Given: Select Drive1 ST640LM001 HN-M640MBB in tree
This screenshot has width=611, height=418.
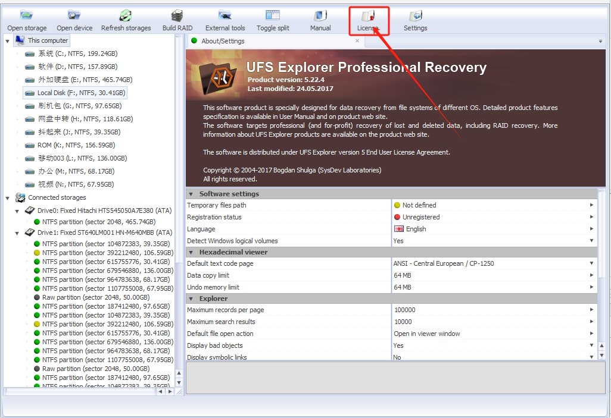Looking at the screenshot, I should pyautogui.click(x=98, y=232).
